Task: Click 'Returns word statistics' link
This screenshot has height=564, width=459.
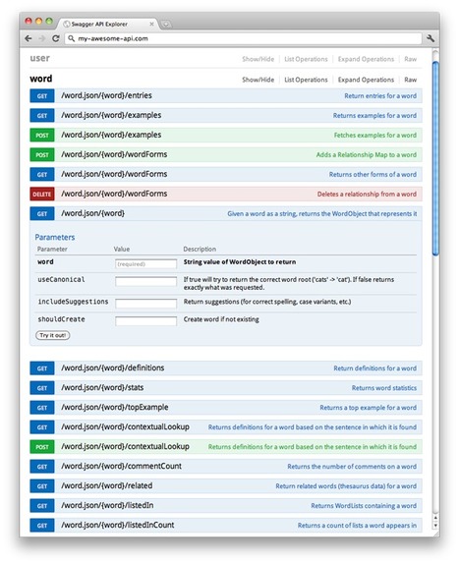Action: point(384,388)
